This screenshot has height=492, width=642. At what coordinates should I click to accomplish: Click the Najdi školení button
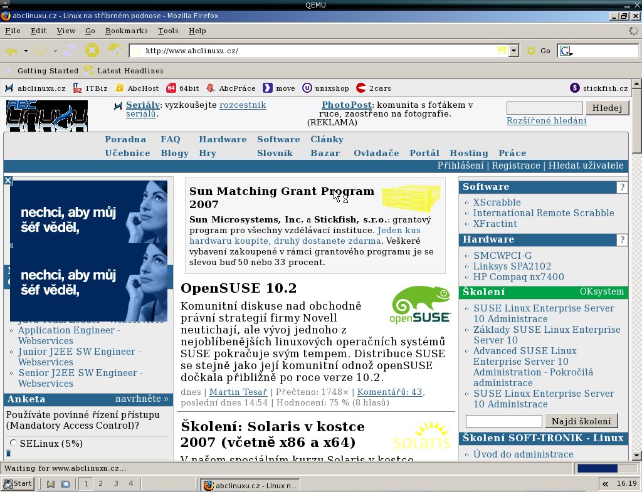pos(581,421)
